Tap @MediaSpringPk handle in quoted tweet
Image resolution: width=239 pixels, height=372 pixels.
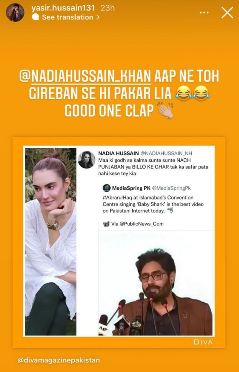tap(171, 188)
